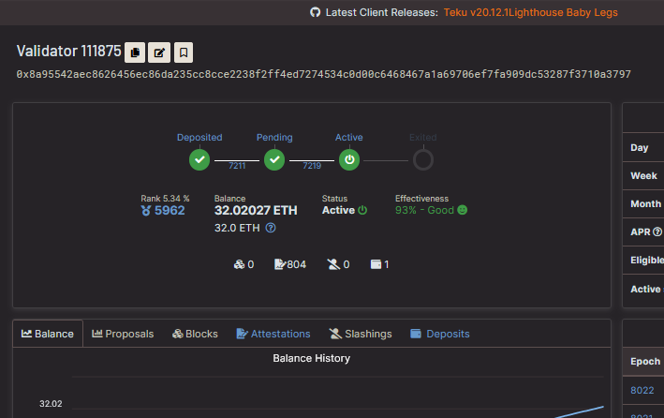Click the balance history chart line
This screenshot has width=664, height=418.
pyautogui.click(x=581, y=411)
